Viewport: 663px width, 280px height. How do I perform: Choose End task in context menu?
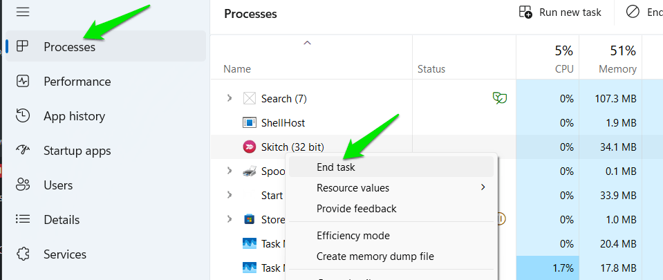(x=336, y=167)
